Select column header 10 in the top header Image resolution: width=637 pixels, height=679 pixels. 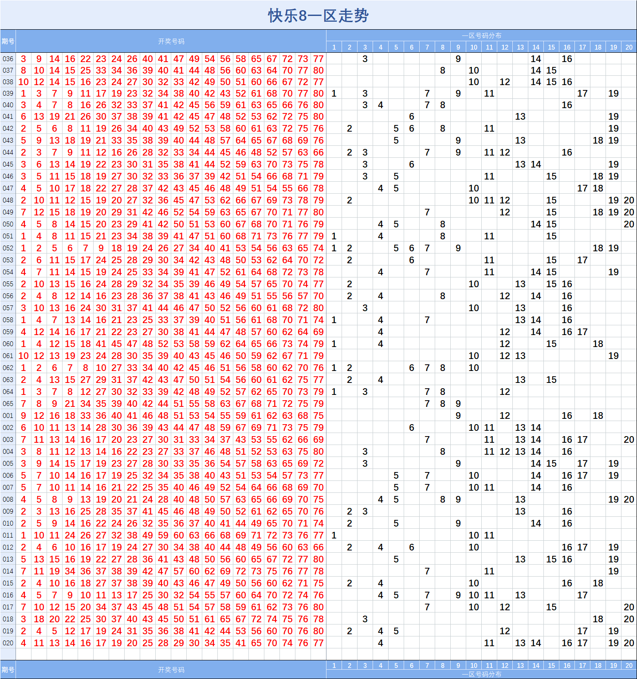point(474,47)
